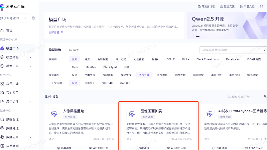Screen dimensions: 267x150
Task: Click the 数据管理 database icon
Action: [2, 119]
